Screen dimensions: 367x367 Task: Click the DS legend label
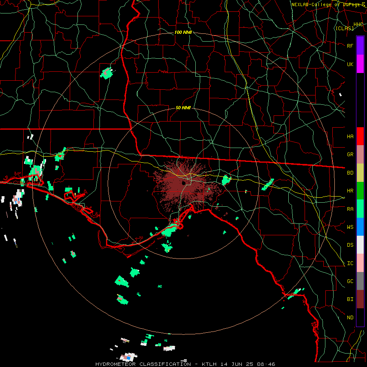tap(350, 245)
